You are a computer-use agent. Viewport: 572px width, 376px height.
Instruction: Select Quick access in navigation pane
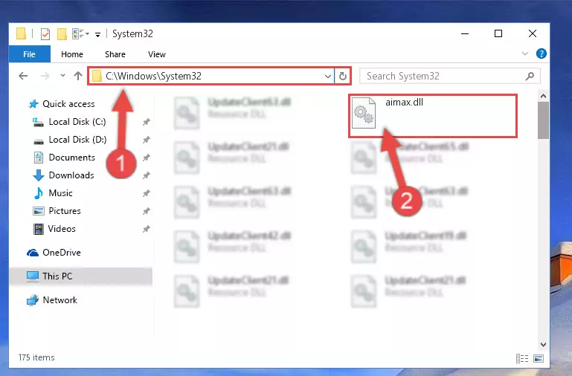click(x=68, y=104)
